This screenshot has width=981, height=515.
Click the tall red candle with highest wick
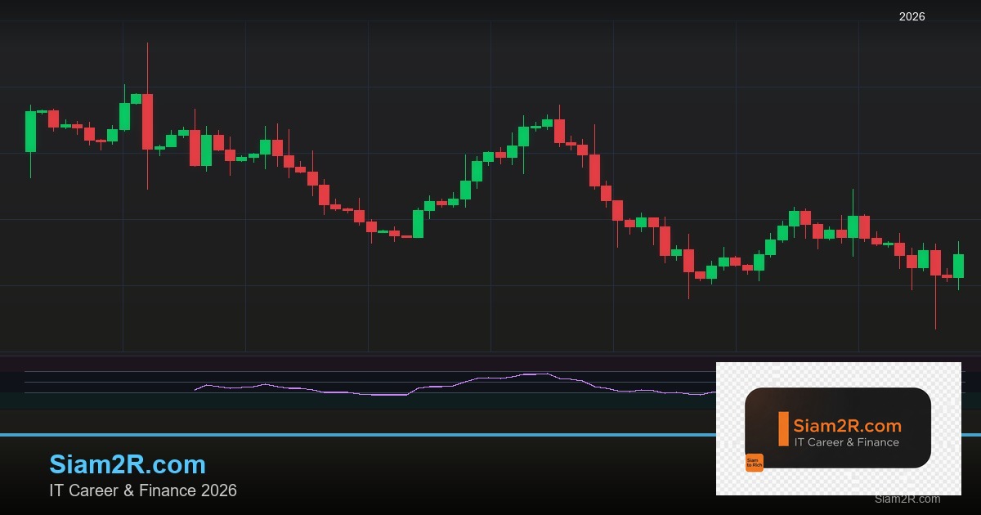tap(147, 121)
